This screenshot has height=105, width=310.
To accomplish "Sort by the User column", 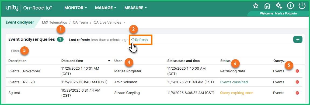I will coord(118,61).
